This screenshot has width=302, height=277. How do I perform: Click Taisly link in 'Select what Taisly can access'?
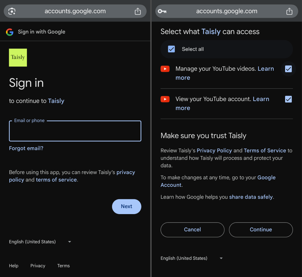point(211,32)
